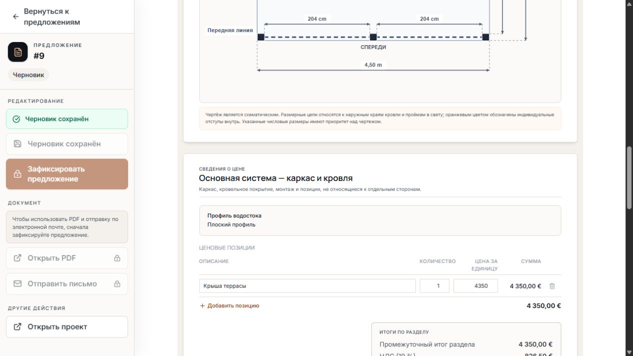633x356 pixels.
Task: Click the envelope icon of Отправить письмо
Action: click(18, 283)
